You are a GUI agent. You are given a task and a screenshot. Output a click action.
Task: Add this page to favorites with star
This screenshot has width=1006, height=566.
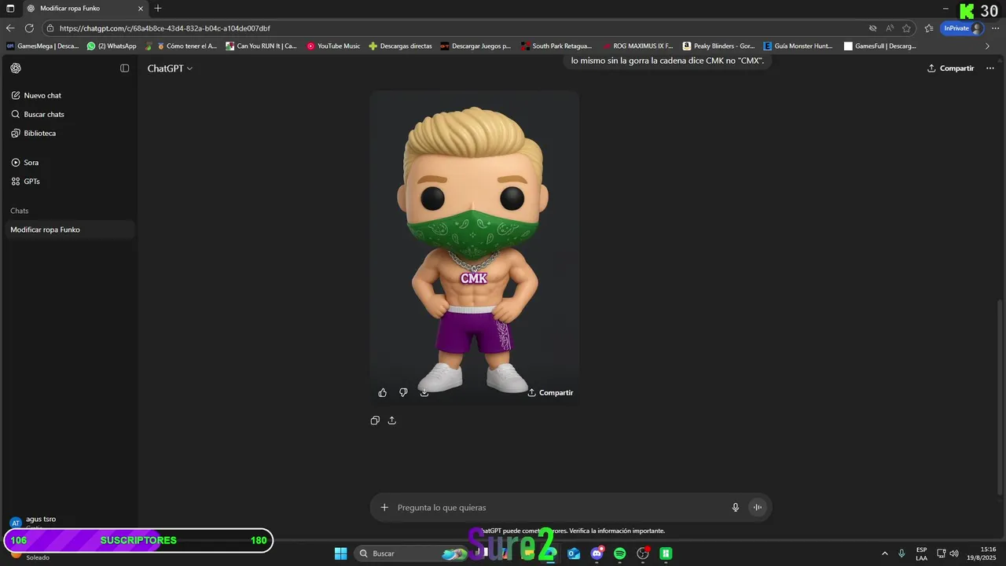tap(906, 28)
